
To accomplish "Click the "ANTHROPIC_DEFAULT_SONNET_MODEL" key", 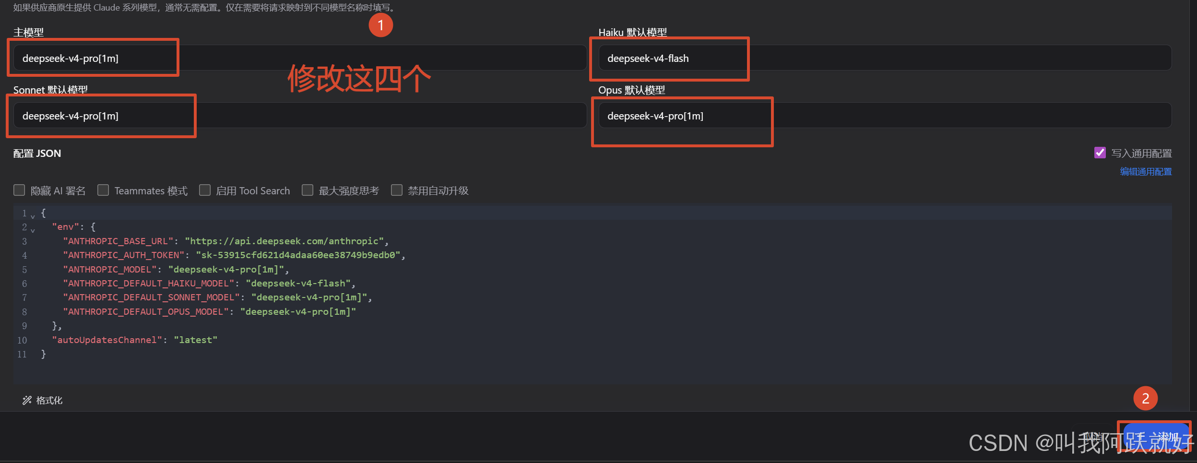I will tap(151, 297).
